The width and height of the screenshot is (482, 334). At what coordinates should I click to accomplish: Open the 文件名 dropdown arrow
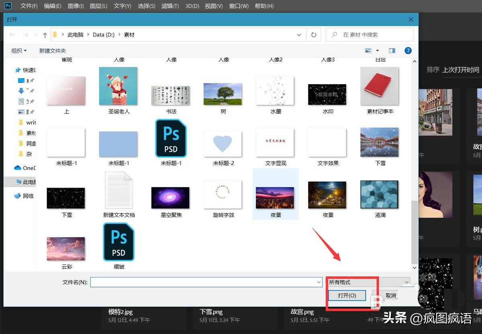pyautogui.click(x=319, y=283)
